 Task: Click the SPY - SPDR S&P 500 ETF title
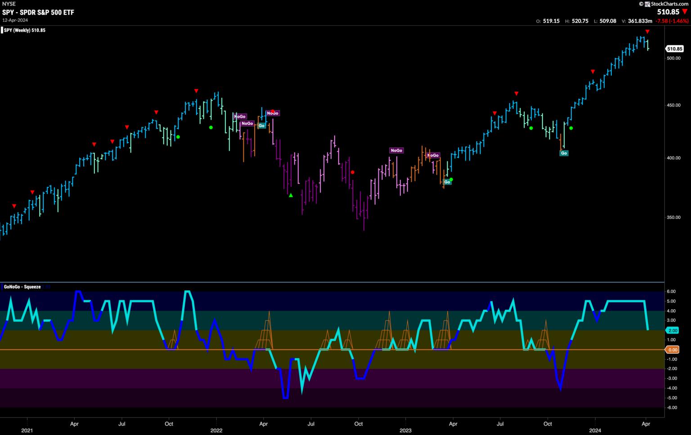(38, 12)
